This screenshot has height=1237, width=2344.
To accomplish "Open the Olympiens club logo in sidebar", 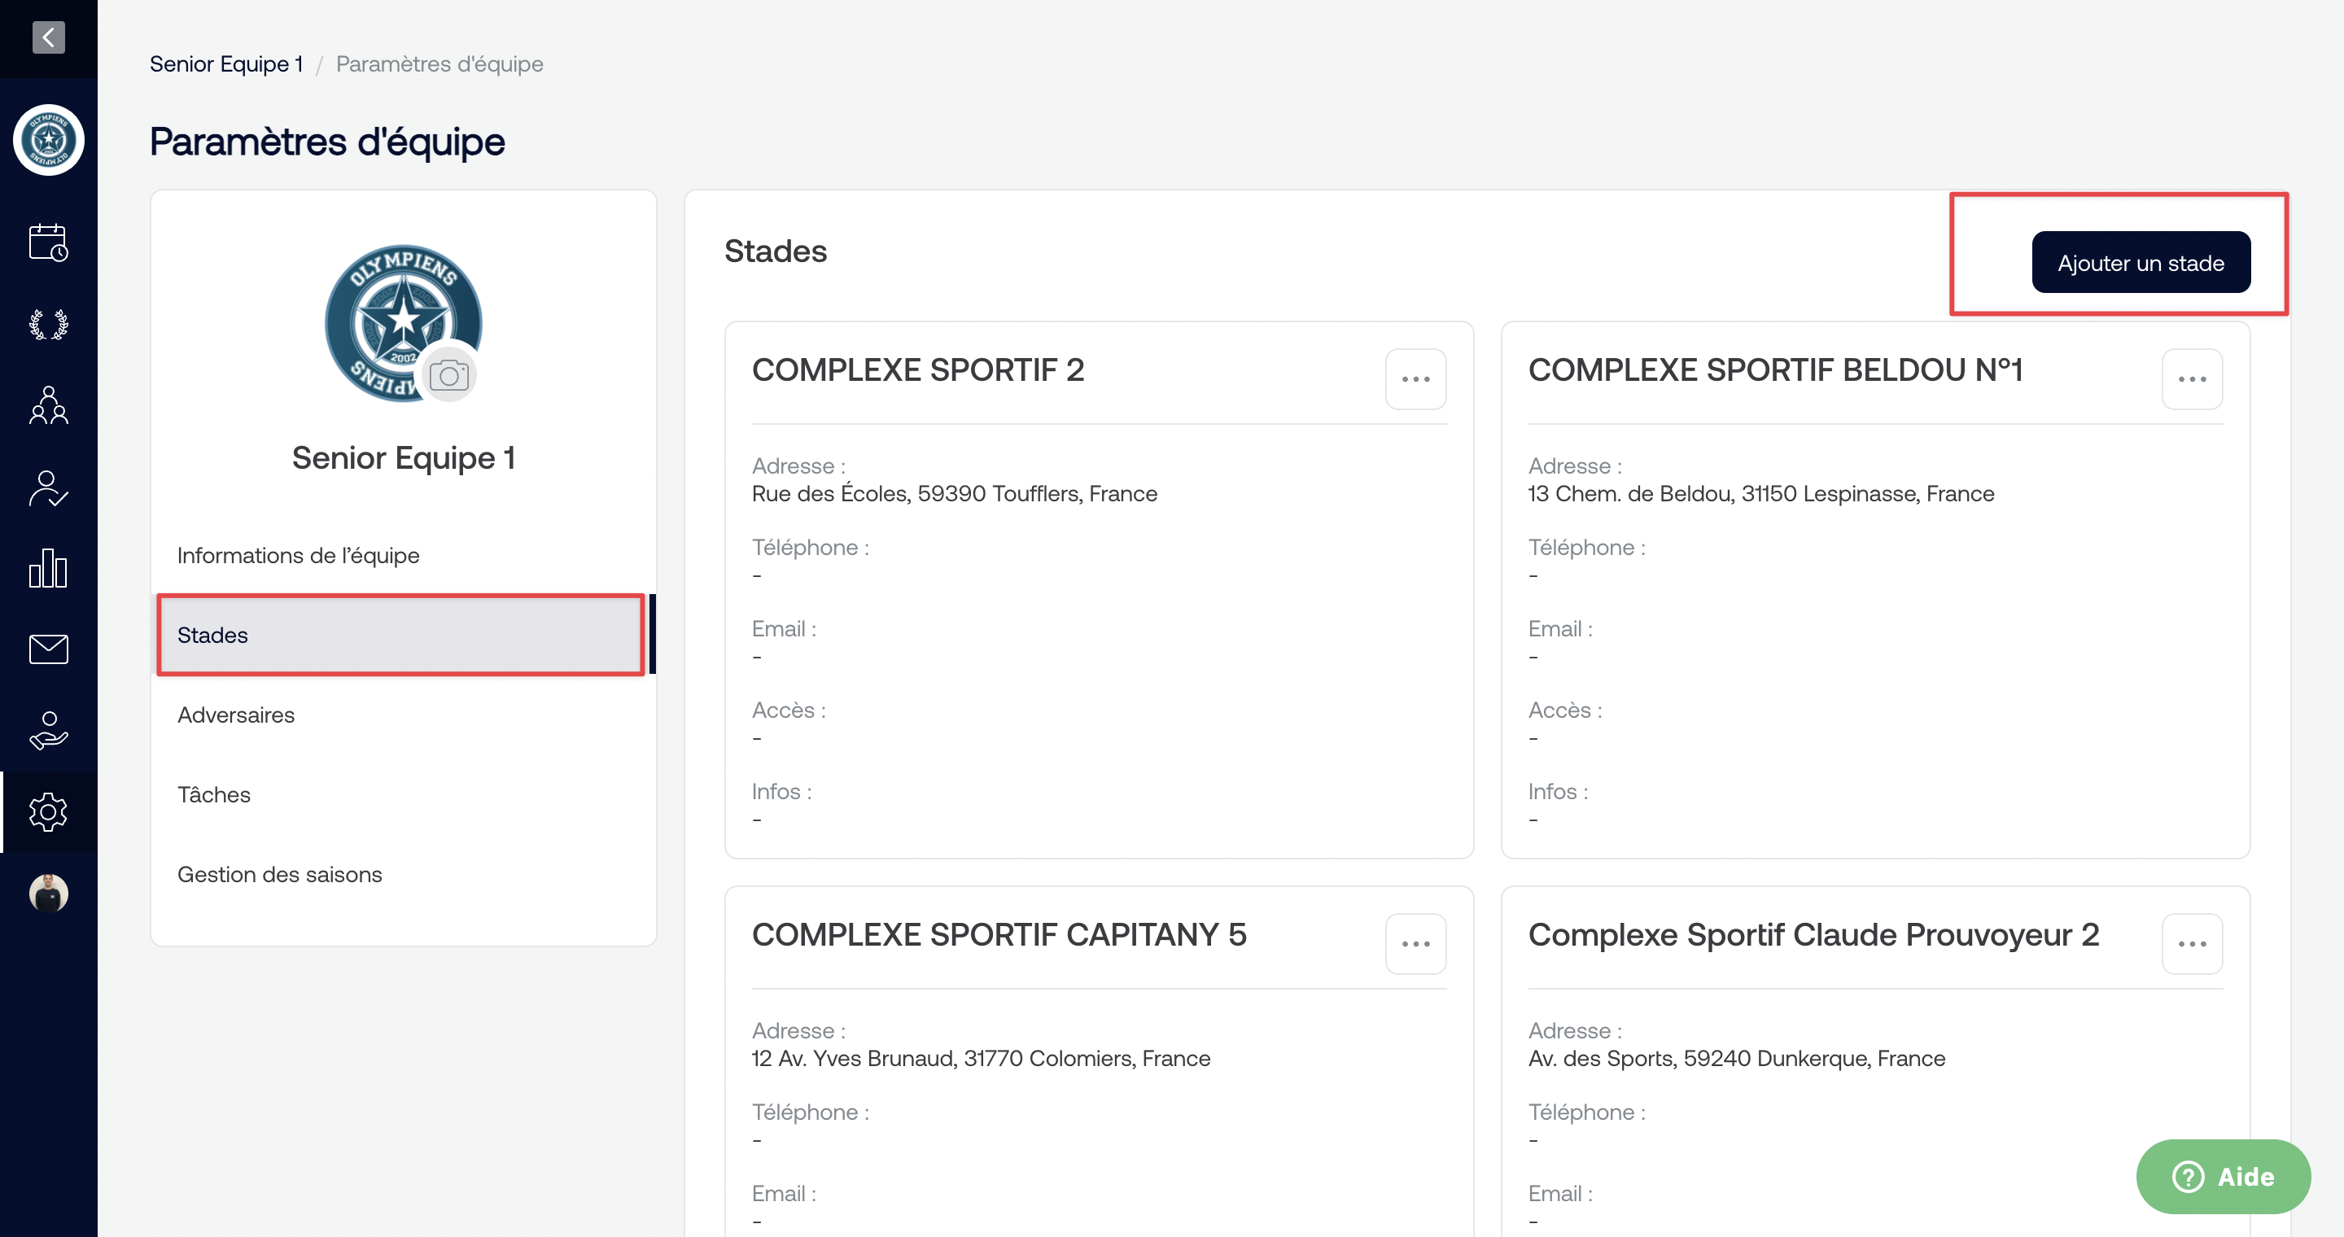I will coord(48,140).
